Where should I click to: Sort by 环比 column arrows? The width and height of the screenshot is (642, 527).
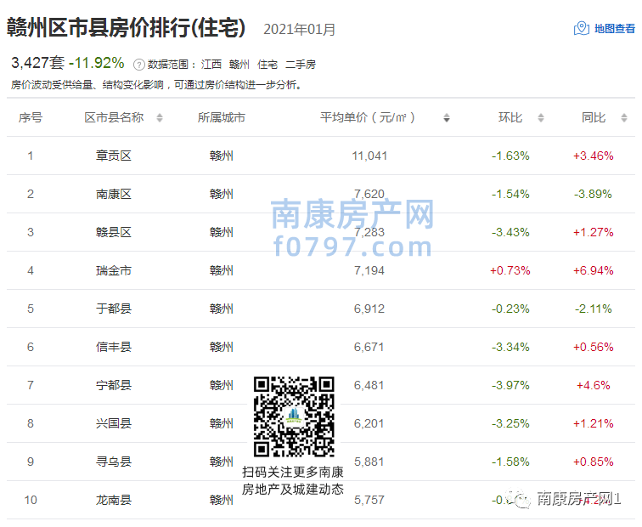pyautogui.click(x=541, y=118)
